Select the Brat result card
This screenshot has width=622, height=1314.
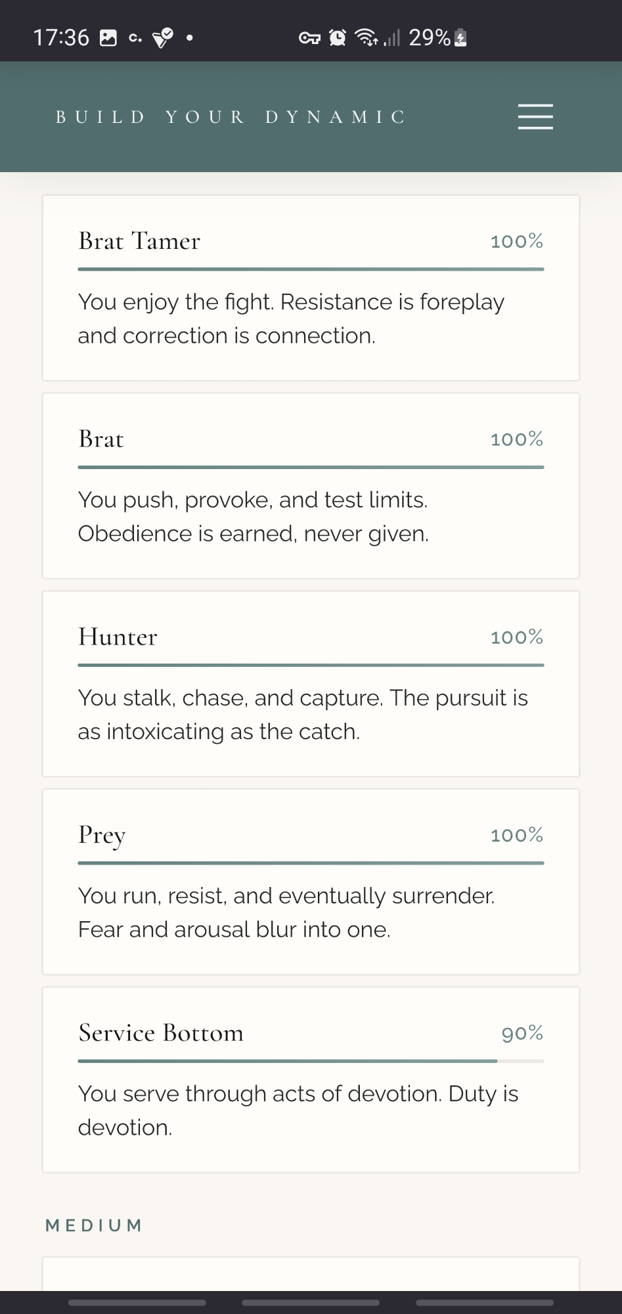(x=311, y=486)
